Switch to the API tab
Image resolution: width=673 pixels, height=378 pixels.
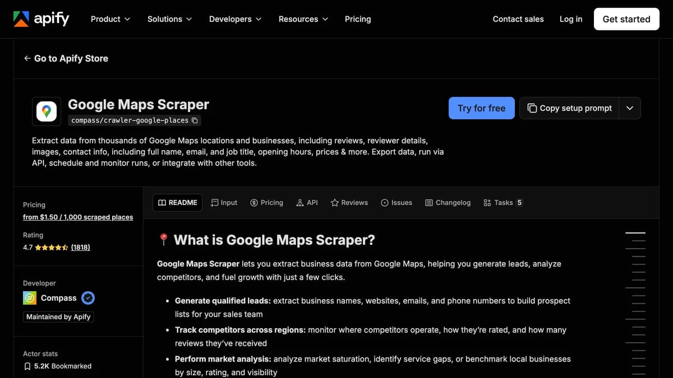coord(307,203)
